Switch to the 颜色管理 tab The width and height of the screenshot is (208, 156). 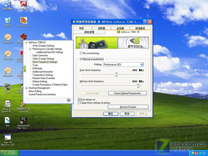point(89,32)
